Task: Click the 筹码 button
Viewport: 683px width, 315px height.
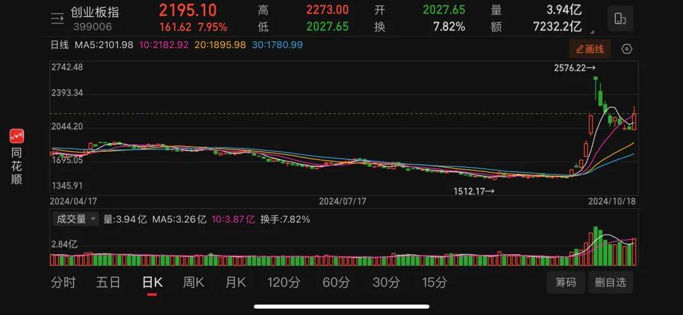Action: (x=566, y=282)
